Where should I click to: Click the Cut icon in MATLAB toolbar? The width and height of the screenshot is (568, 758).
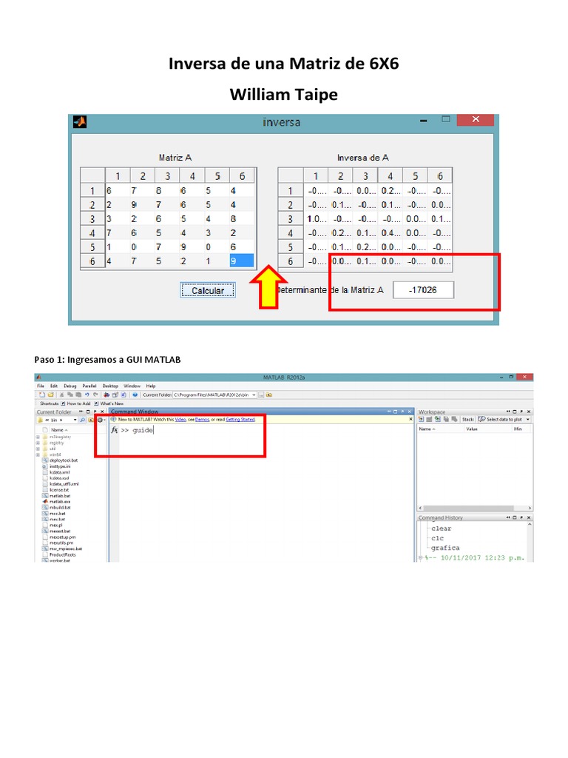[62, 395]
